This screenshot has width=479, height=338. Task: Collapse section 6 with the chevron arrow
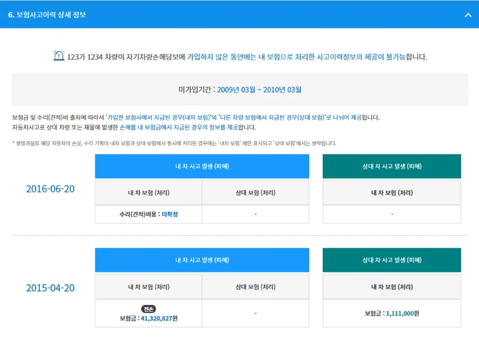pos(468,13)
